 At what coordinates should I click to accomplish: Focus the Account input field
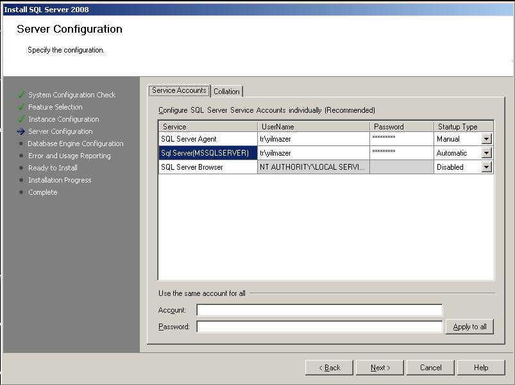(x=319, y=310)
